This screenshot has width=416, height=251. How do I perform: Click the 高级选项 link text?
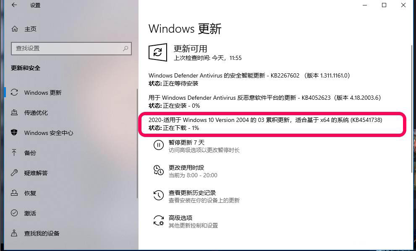(181, 218)
